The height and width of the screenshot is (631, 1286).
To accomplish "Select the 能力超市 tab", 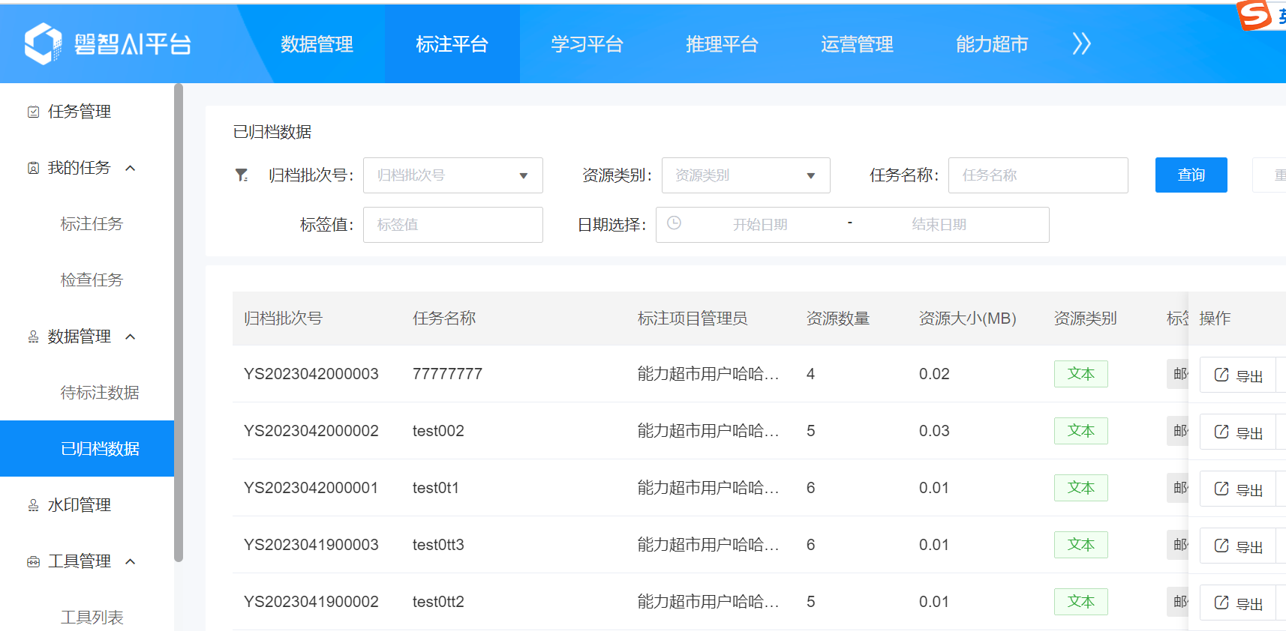I will click(x=992, y=44).
